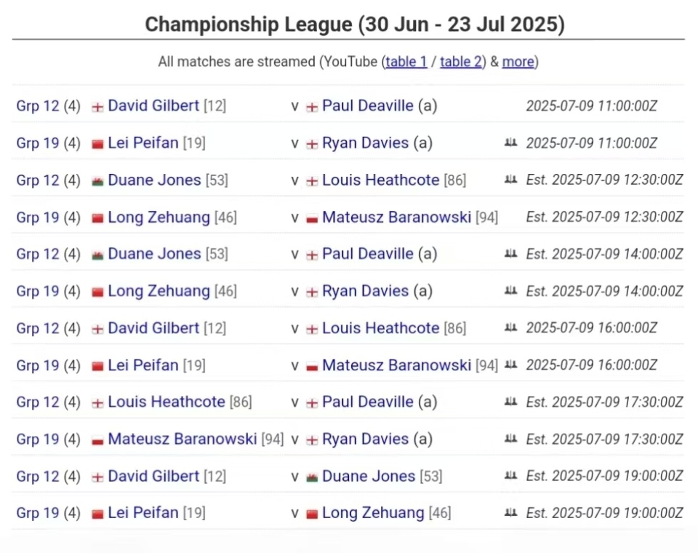Viewport: 698px width, 553px height.
Task: Click the head-to-head icon for Lei Peifan v Ryan Davies
Action: (x=510, y=143)
